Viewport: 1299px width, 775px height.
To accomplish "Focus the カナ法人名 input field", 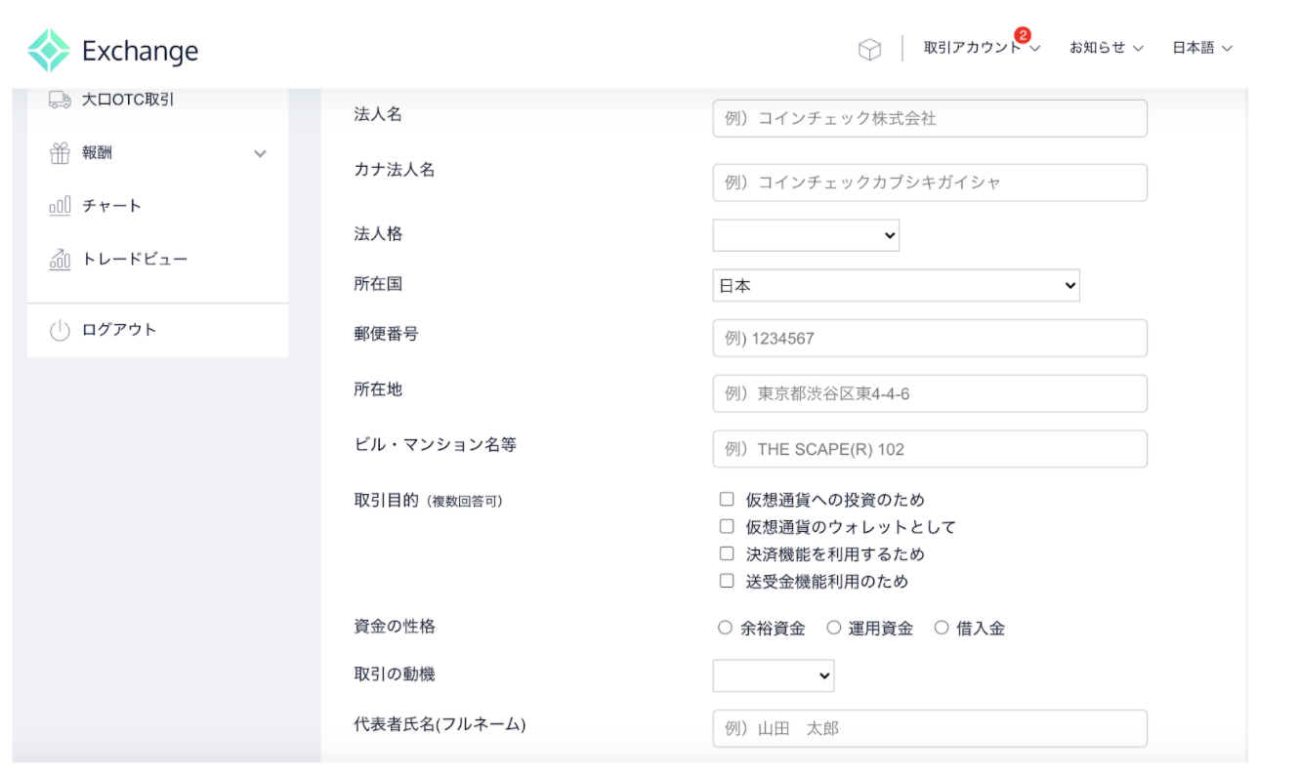I will (930, 183).
